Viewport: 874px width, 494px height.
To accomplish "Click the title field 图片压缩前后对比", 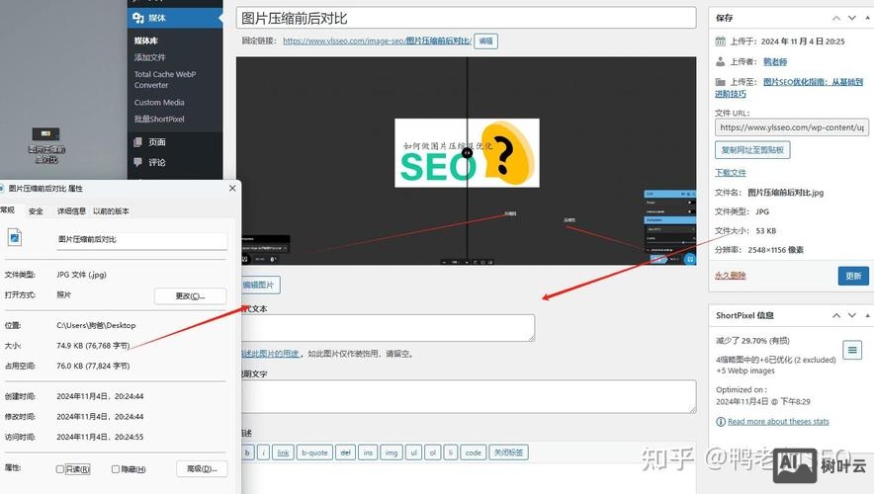I will [466, 18].
